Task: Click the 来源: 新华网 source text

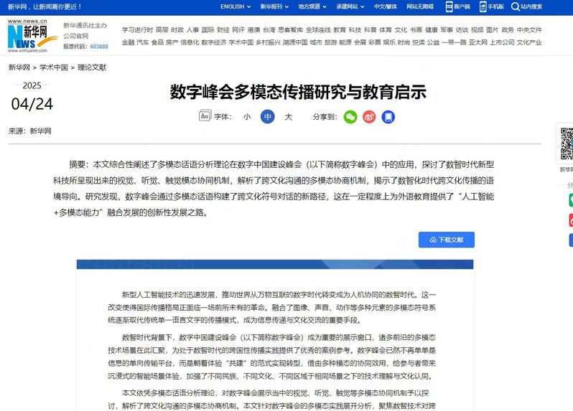Action: pyautogui.click(x=30, y=131)
